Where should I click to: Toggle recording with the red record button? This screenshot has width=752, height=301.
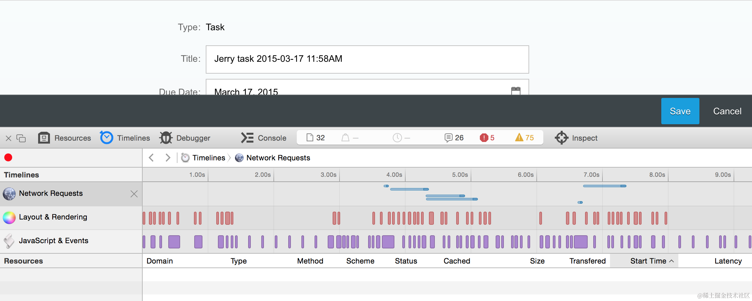tap(8, 157)
